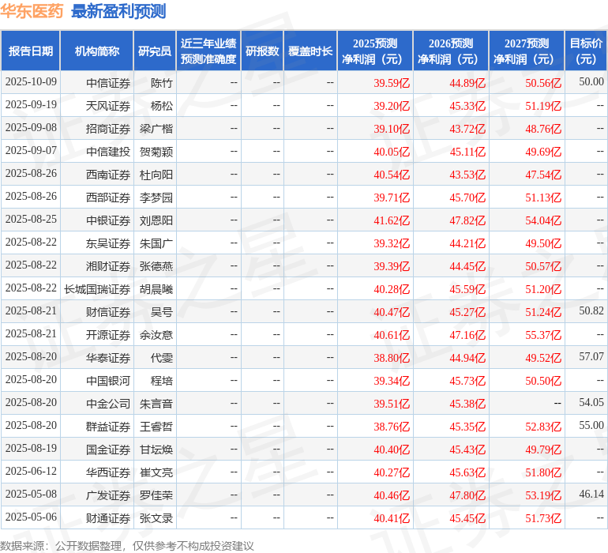This screenshot has height=553, width=608.
Task: Sort by 2026预测净利润 column header
Action: [451, 51]
